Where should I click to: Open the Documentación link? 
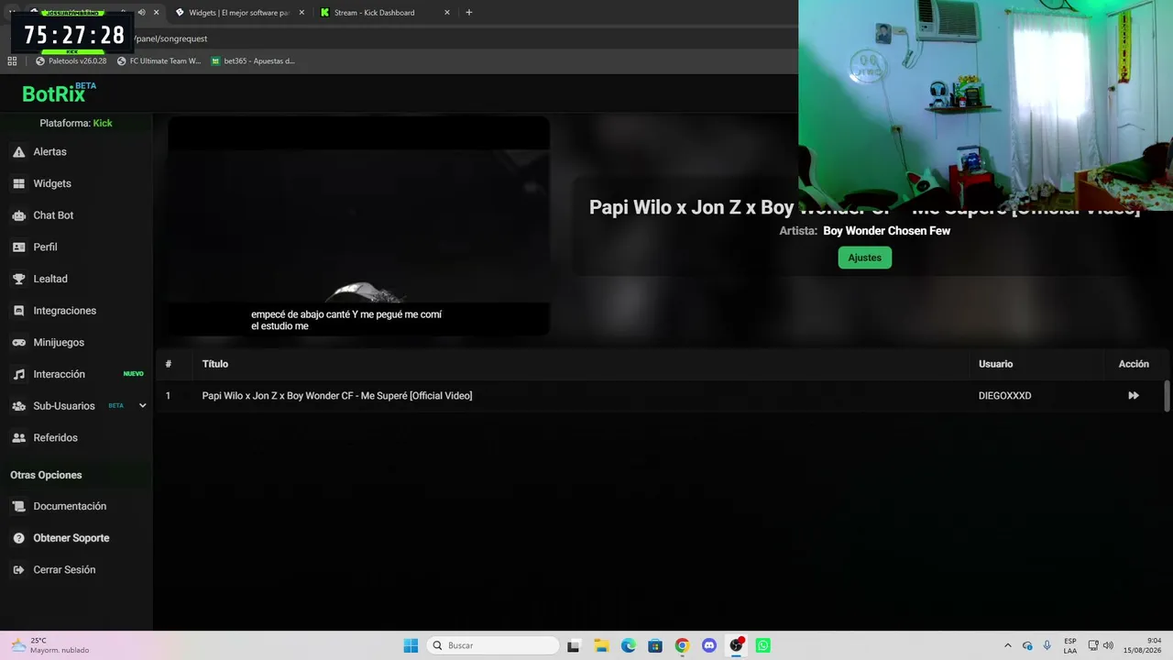[70, 506]
